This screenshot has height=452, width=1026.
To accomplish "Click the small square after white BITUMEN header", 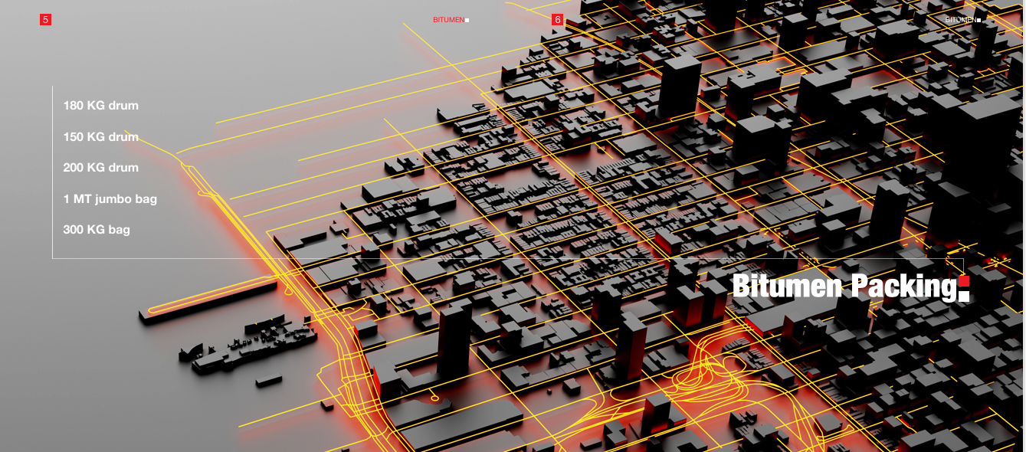I will pos(978,21).
